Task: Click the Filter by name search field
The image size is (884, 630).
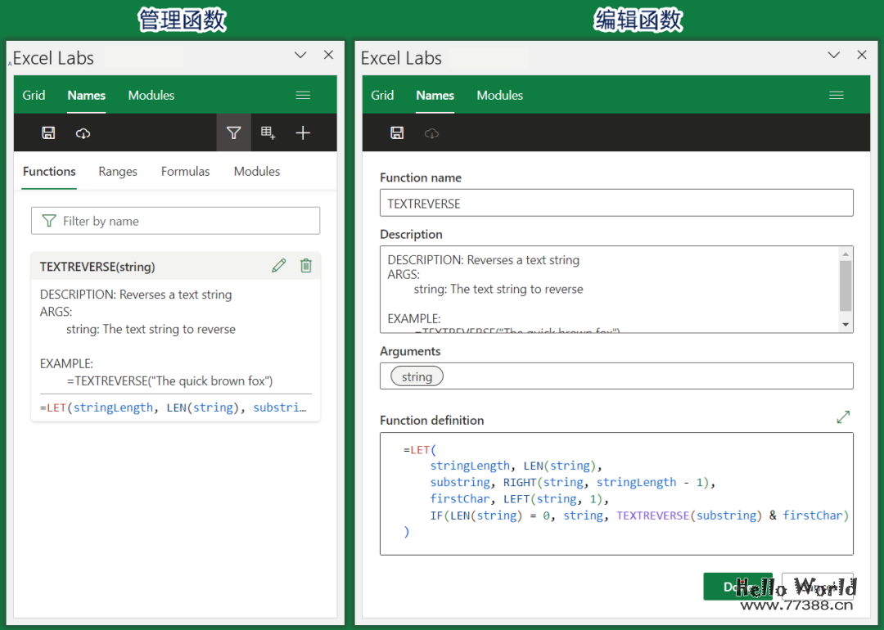Action: [175, 221]
